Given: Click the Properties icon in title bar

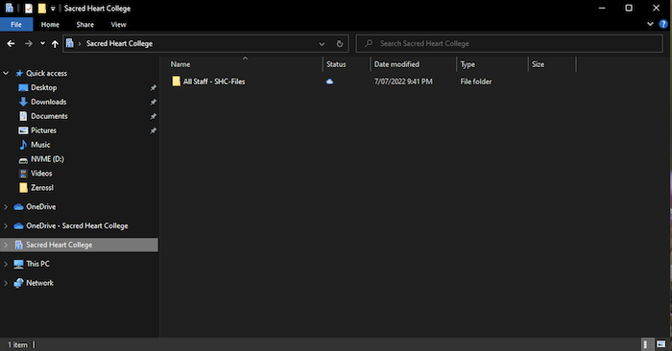Looking at the screenshot, I should [29, 8].
